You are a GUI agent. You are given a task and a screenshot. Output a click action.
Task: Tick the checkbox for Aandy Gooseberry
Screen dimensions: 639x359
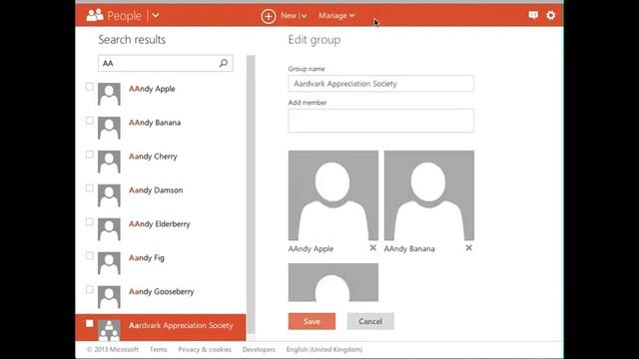point(90,289)
